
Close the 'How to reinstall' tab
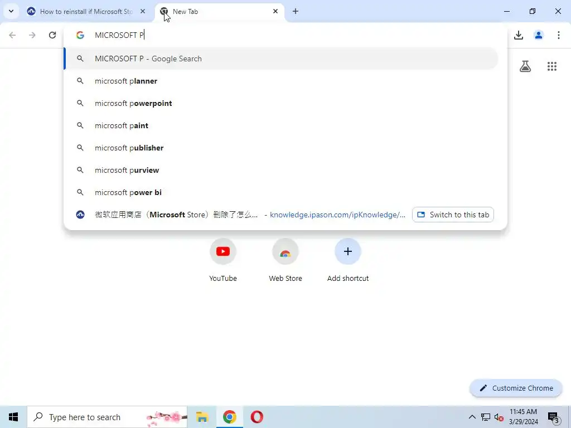coord(143,12)
